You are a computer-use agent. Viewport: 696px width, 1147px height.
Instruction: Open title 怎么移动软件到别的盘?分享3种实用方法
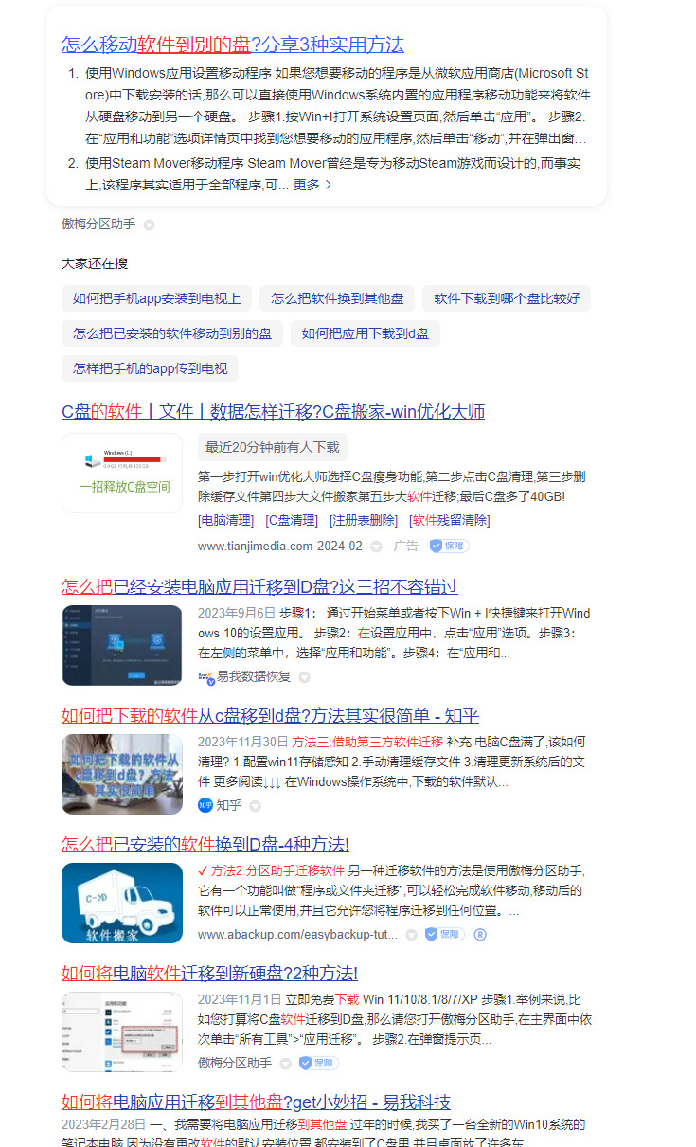[x=233, y=45]
